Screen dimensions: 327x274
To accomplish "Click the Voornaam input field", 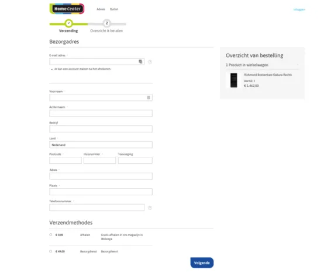I will click(x=101, y=97).
